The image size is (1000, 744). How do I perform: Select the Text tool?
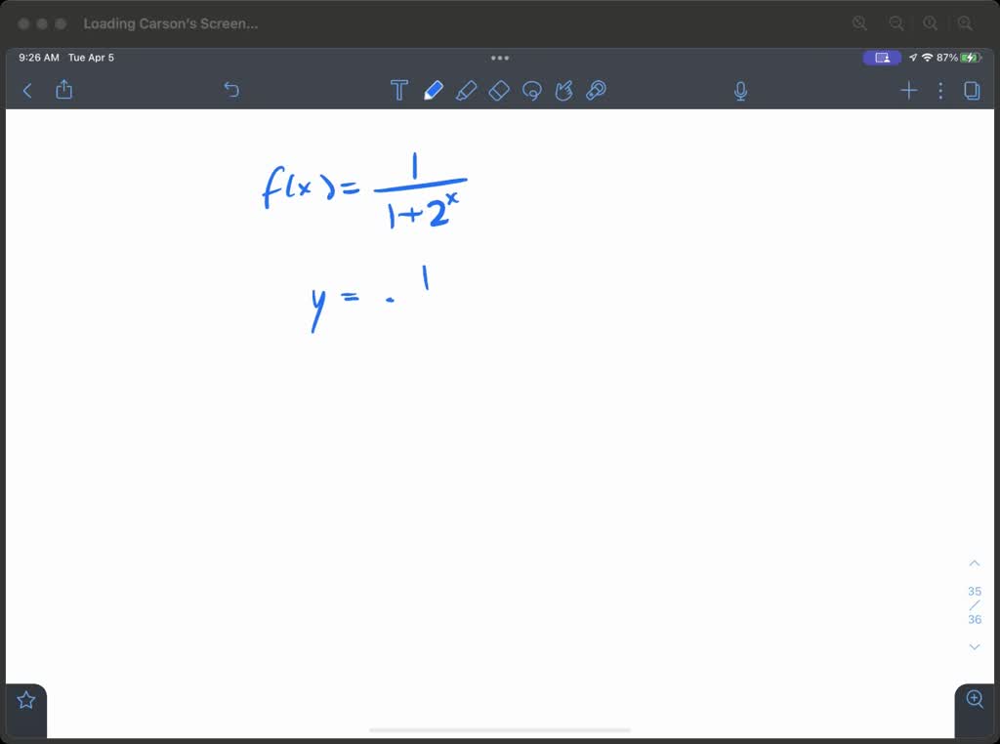click(399, 90)
